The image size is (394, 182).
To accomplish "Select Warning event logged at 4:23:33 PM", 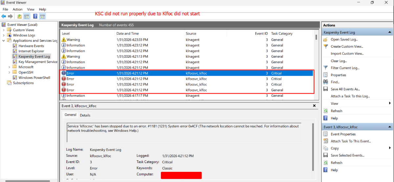I will [186, 40].
